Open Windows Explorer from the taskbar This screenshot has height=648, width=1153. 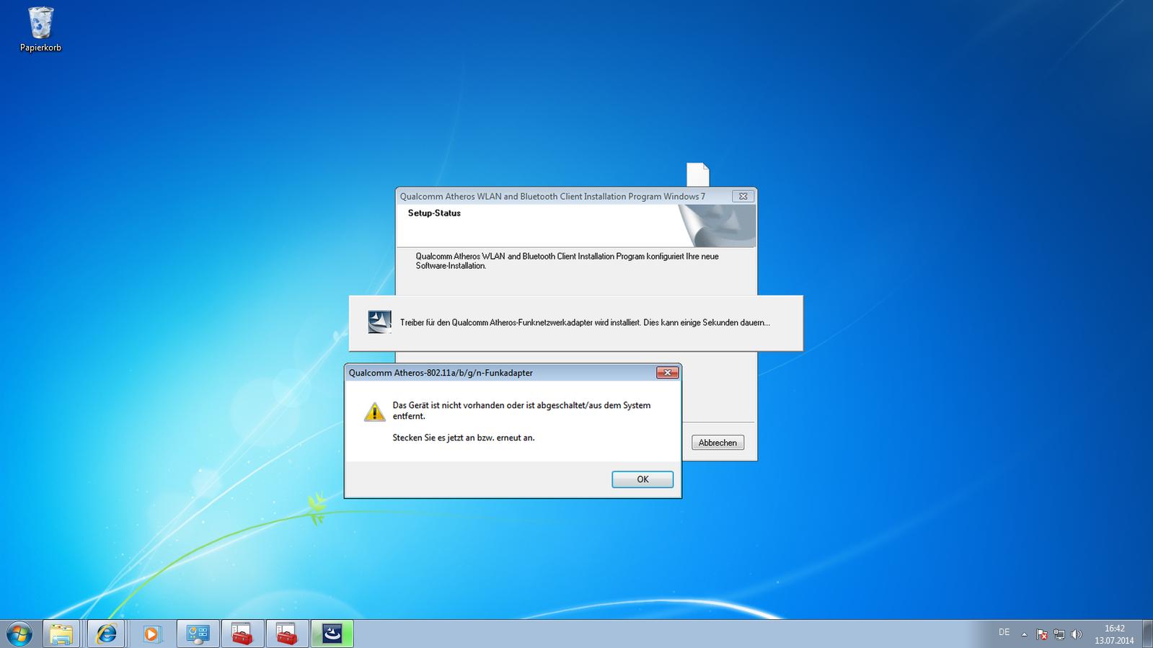coord(61,634)
